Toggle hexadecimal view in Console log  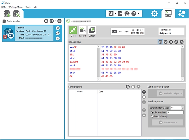point(160,42)
